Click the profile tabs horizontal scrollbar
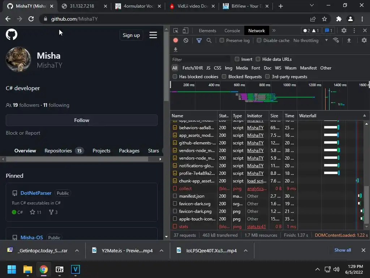 tap(77, 159)
